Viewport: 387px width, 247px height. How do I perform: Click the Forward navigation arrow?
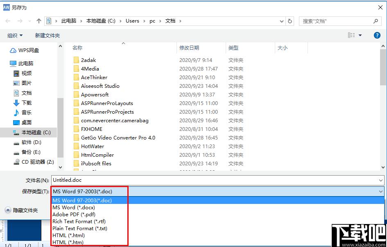pyautogui.click(x=20, y=21)
